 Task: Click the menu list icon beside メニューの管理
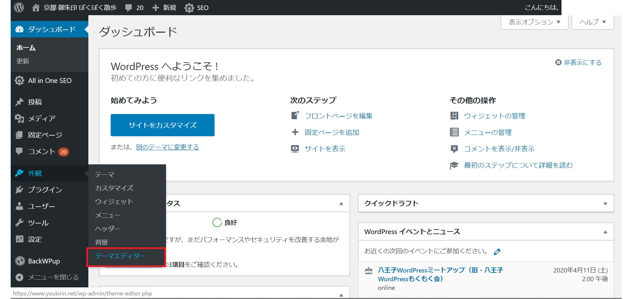(454, 132)
